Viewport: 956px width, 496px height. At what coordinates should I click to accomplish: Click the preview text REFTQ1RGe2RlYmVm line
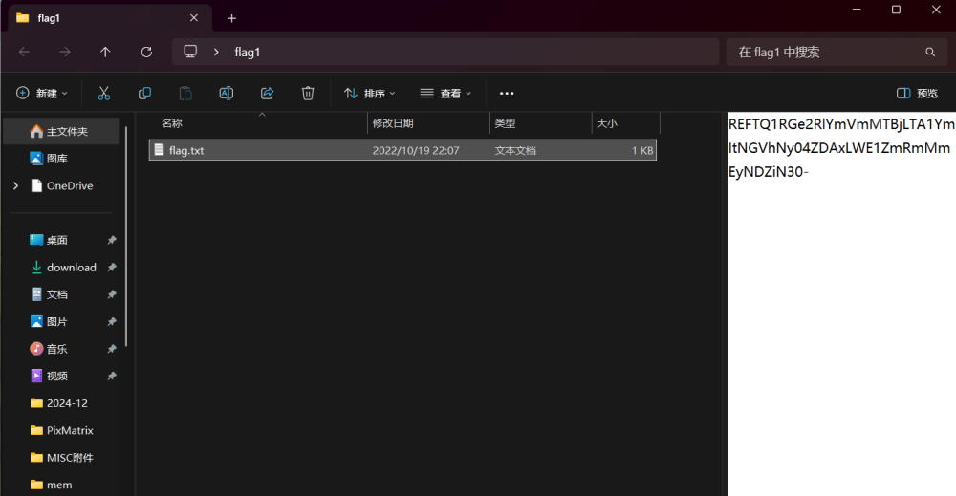point(842,124)
